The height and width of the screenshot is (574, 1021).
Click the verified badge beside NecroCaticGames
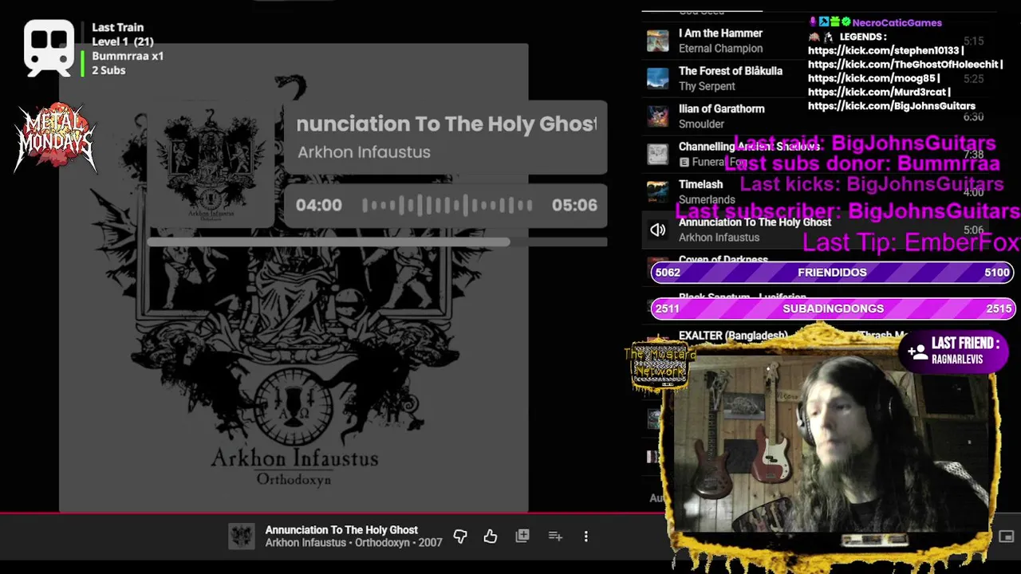846,22
